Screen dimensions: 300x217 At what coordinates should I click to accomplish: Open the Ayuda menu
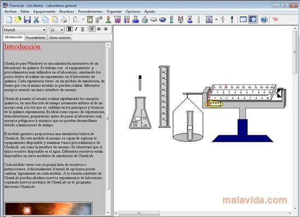149,11
